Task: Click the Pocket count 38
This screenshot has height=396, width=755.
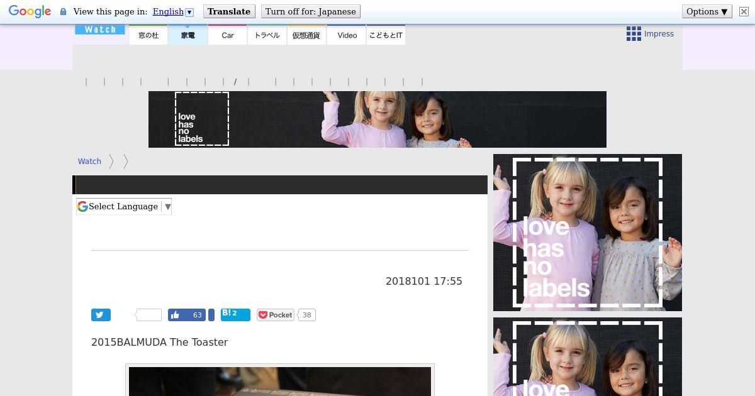Action: pyautogui.click(x=306, y=315)
